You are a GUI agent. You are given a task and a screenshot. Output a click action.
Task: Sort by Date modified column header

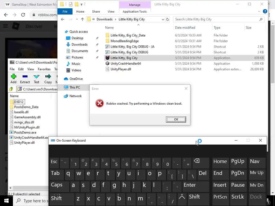pos(185,28)
